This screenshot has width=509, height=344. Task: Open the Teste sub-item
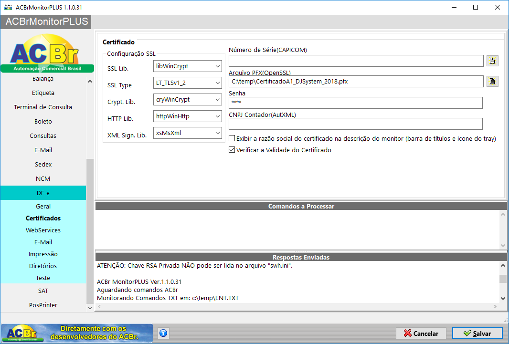coord(43,278)
